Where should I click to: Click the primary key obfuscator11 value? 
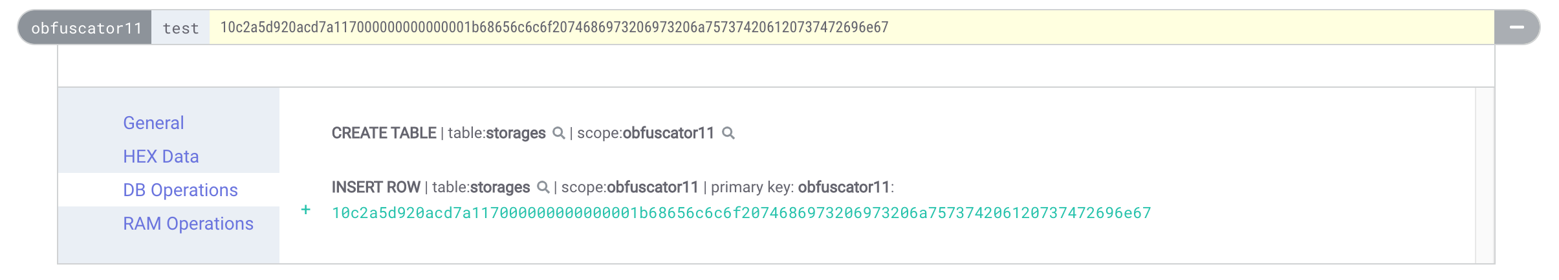(x=844, y=187)
